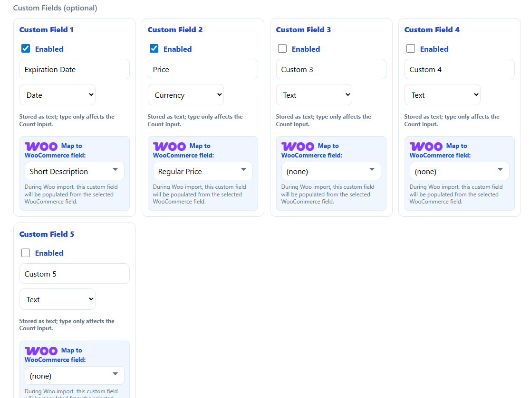Enable Custom Field 3
Image resolution: width=530 pixels, height=398 pixels.
282,48
